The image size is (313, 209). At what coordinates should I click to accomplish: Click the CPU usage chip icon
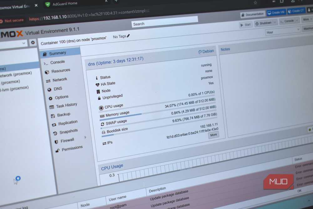point(101,108)
